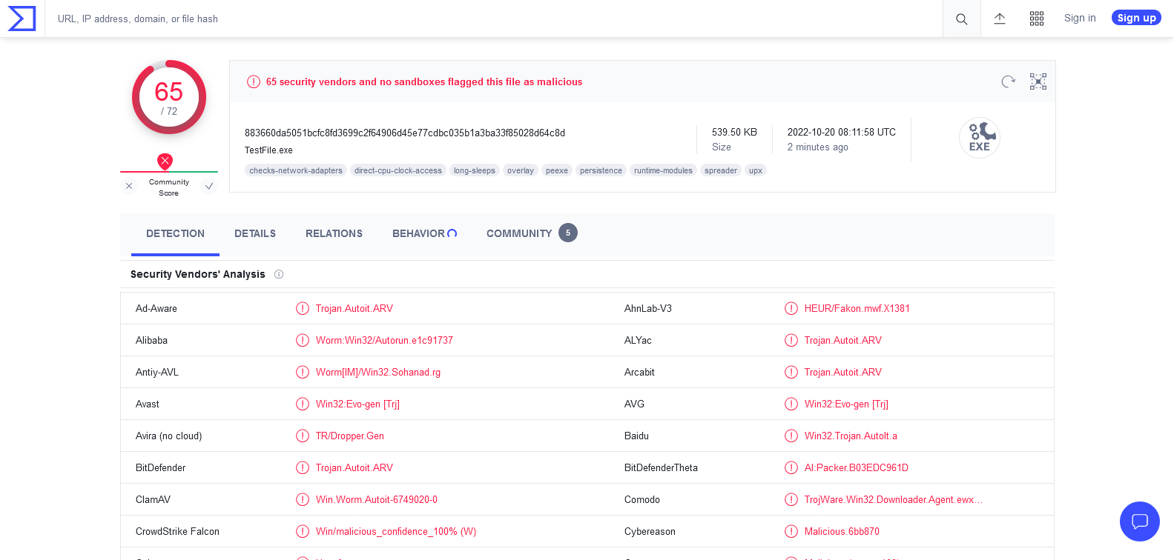Open the DETAILS tab

pos(255,233)
